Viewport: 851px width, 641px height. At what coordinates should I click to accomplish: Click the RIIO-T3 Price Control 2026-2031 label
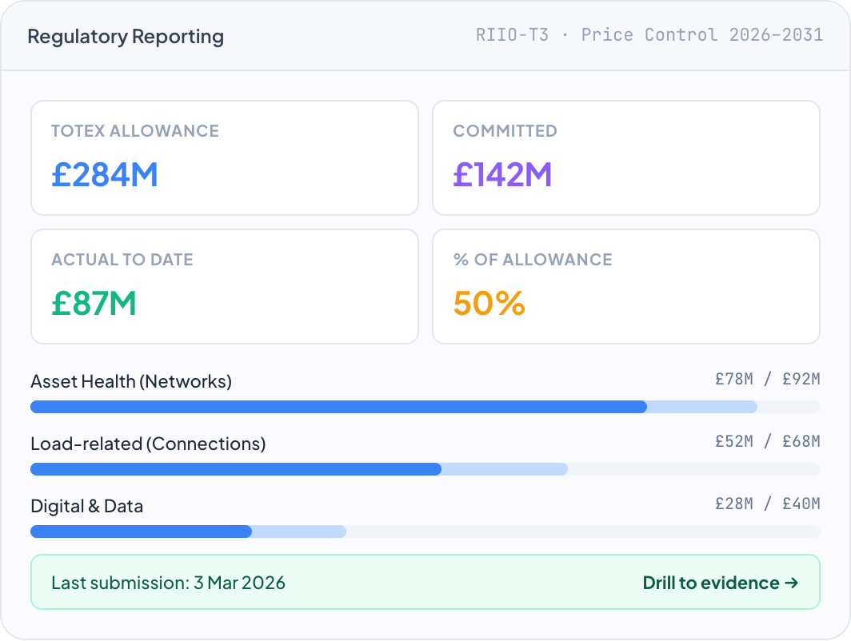[x=649, y=34]
